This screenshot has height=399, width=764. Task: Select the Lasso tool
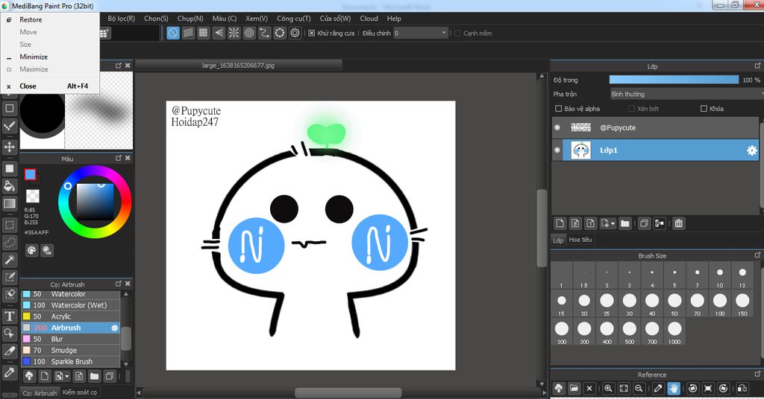point(9,242)
